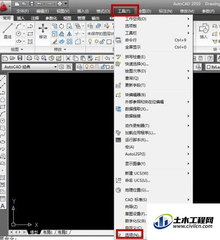Click polygon tool in left toolbar
The width and height of the screenshot is (220, 240).
3,100
